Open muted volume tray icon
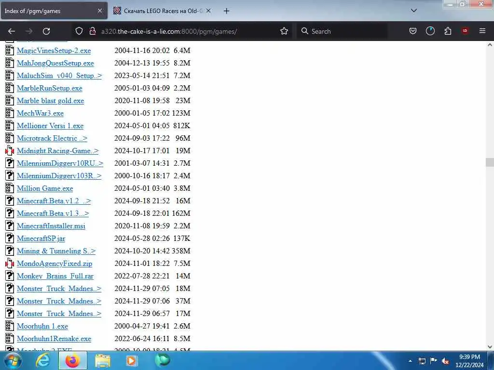494x370 pixels. click(x=445, y=361)
